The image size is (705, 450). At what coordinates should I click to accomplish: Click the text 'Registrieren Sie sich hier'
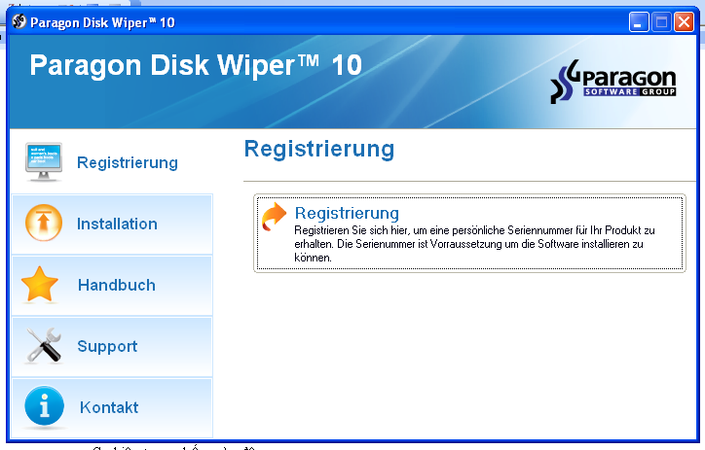point(352,230)
